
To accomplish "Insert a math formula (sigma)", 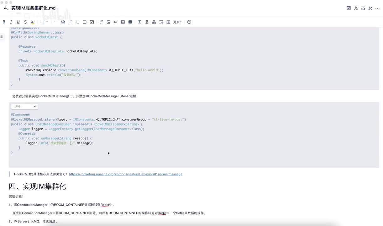I will (139, 22).
